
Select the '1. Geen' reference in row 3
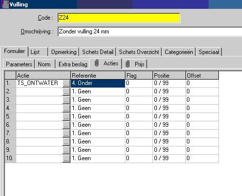tap(98, 100)
